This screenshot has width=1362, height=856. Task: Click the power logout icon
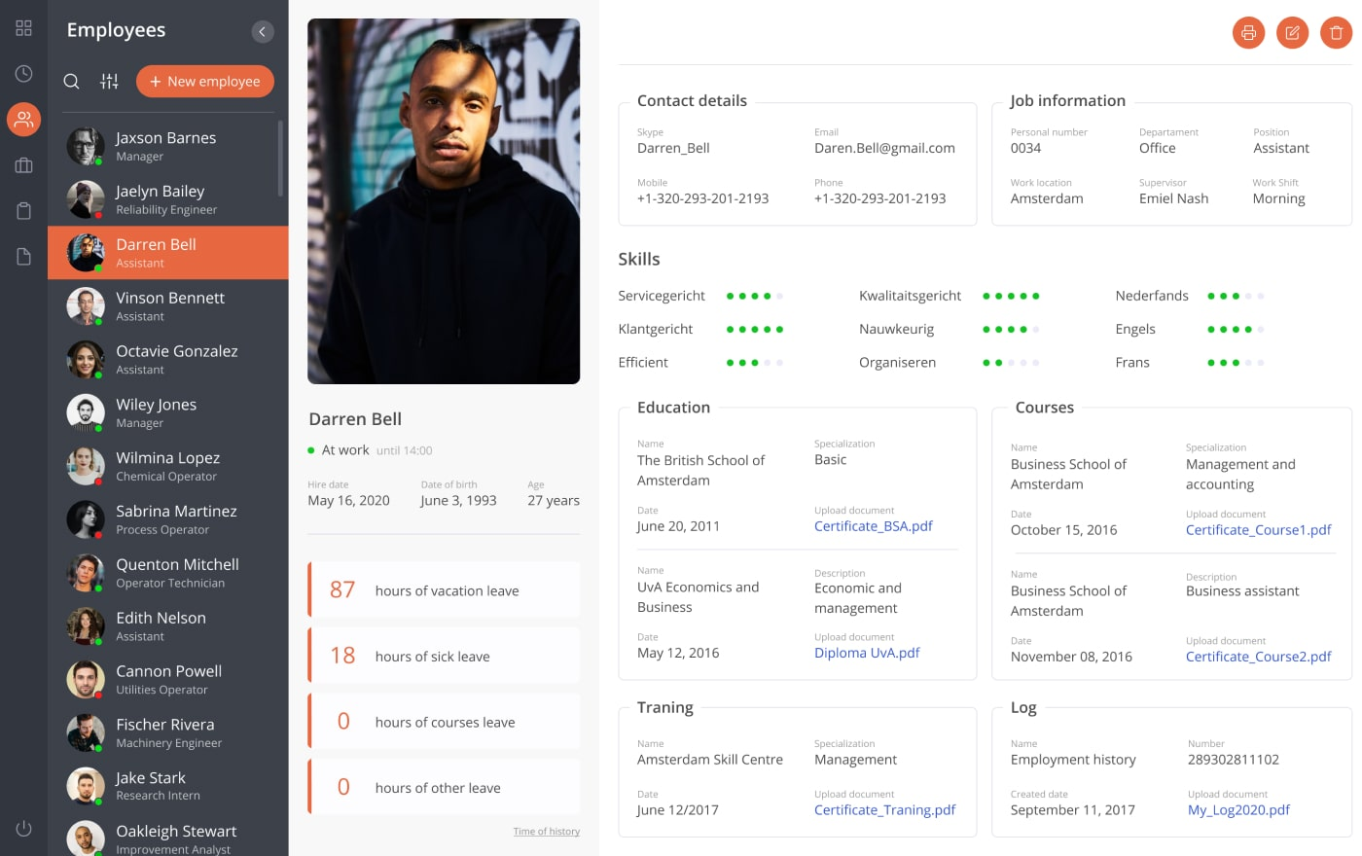23,829
